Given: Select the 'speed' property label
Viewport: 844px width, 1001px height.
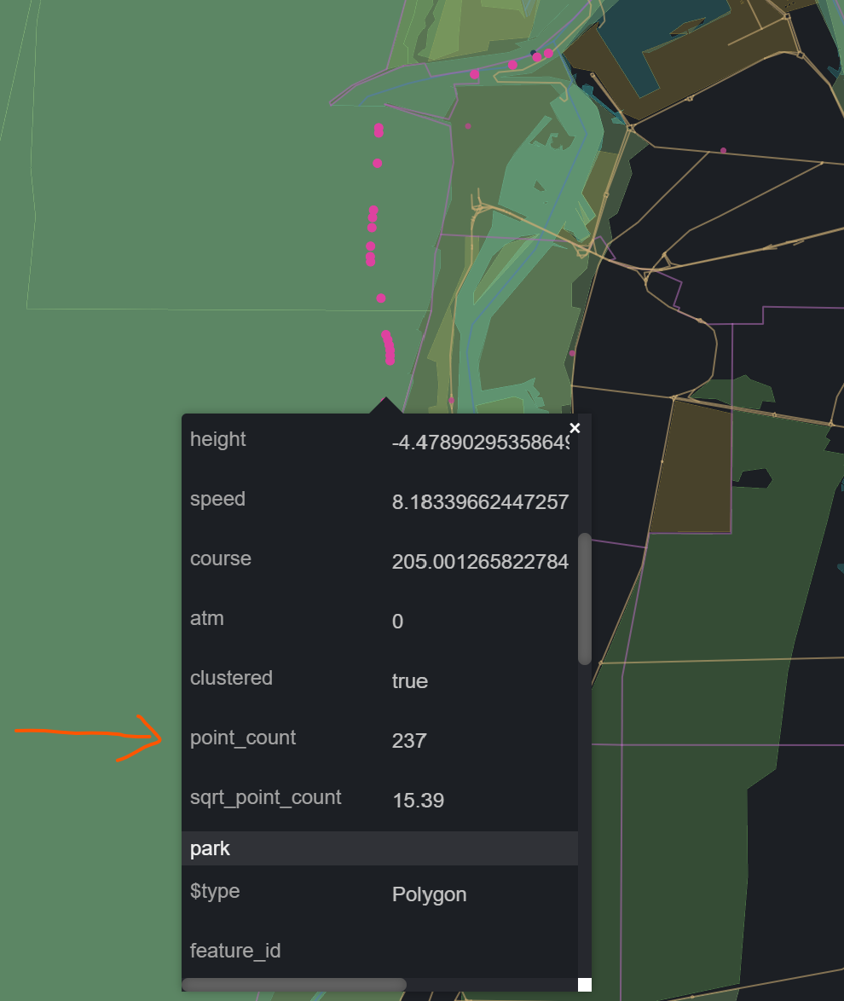Looking at the screenshot, I should pyautogui.click(x=217, y=499).
